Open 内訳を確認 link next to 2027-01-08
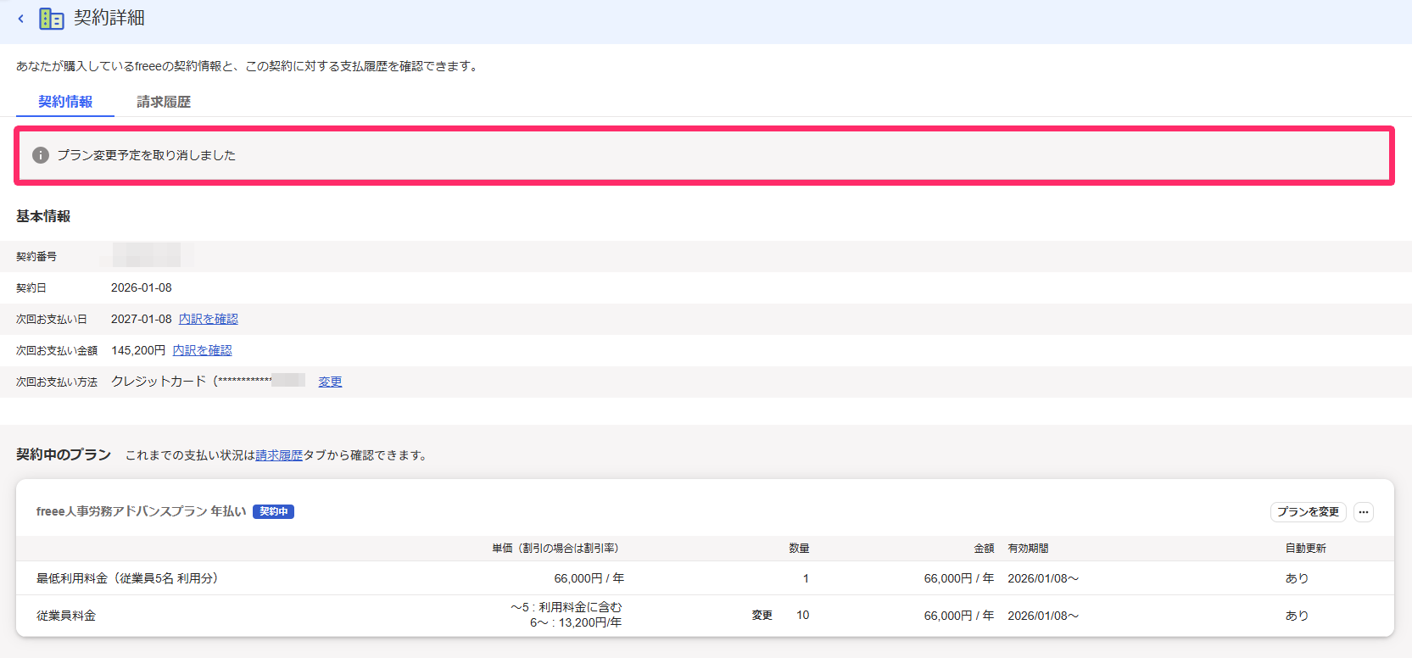The width and height of the screenshot is (1412, 658). pos(209,319)
